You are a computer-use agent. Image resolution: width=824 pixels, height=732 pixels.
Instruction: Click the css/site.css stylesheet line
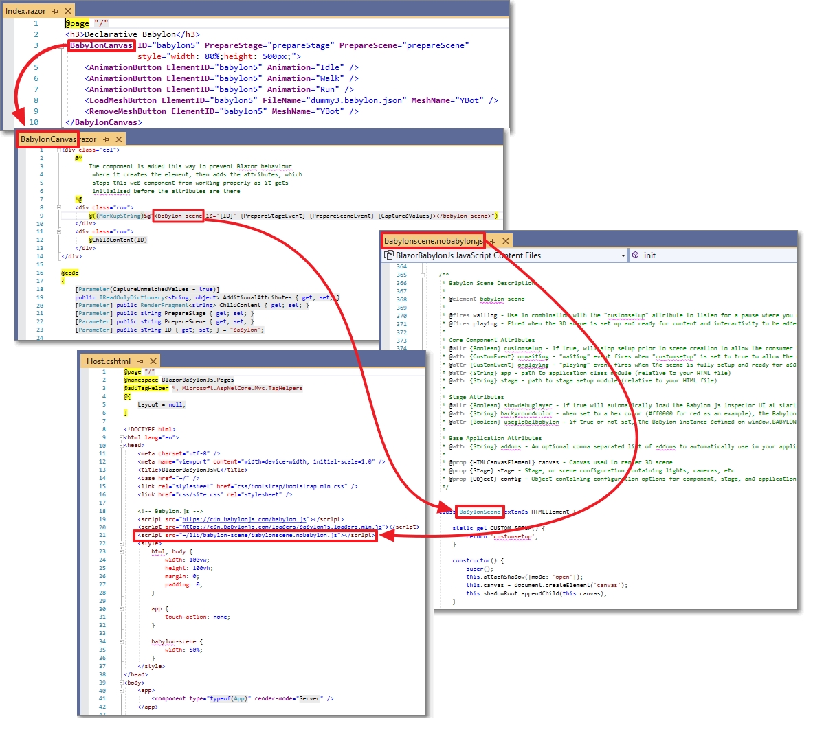click(x=215, y=494)
